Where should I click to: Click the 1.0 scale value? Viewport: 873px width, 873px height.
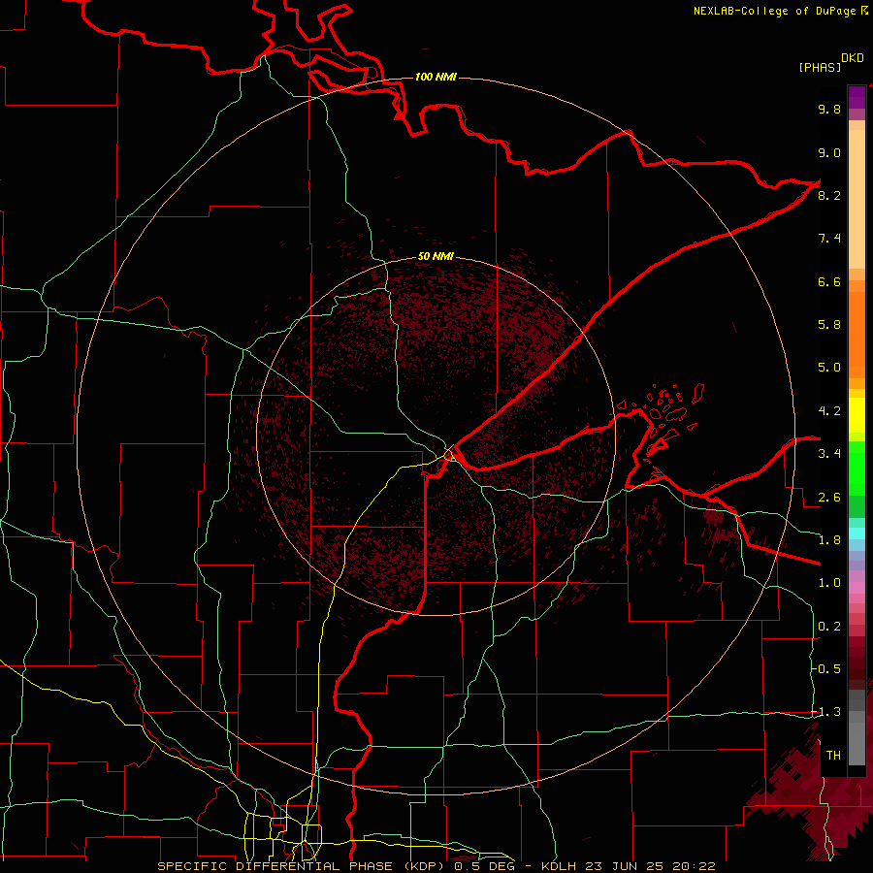point(829,583)
